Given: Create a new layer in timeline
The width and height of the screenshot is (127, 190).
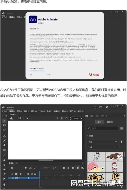Looking at the screenshot, I should pyautogui.click(x=12, y=174).
